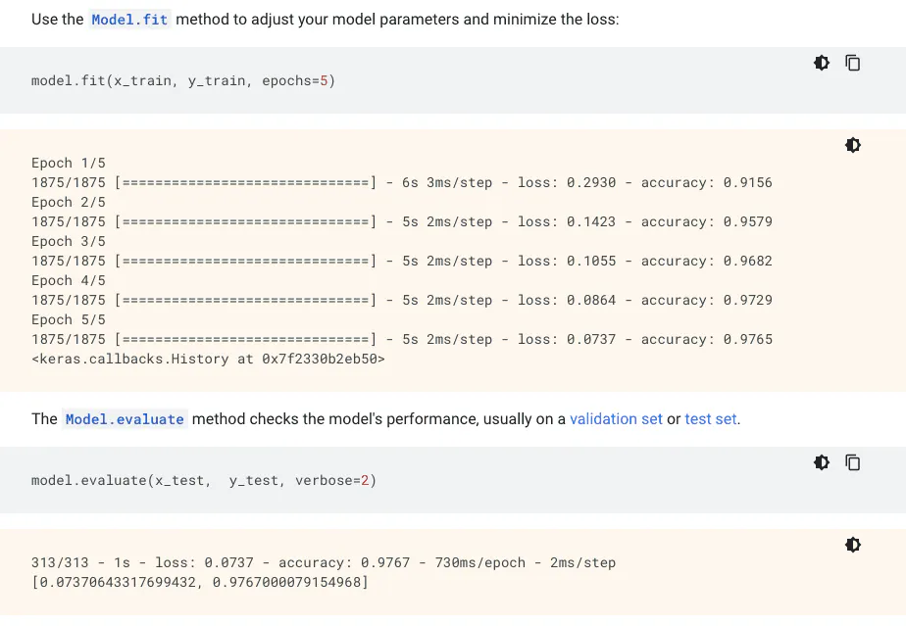Click the keras.callbacks.History object line
906x626 pixels.
(208, 360)
